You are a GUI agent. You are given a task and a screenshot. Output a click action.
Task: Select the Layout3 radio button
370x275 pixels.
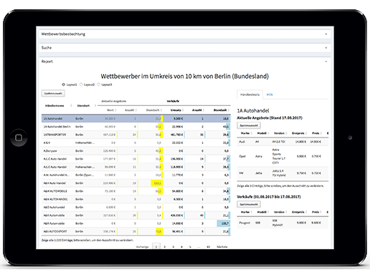click(x=98, y=85)
